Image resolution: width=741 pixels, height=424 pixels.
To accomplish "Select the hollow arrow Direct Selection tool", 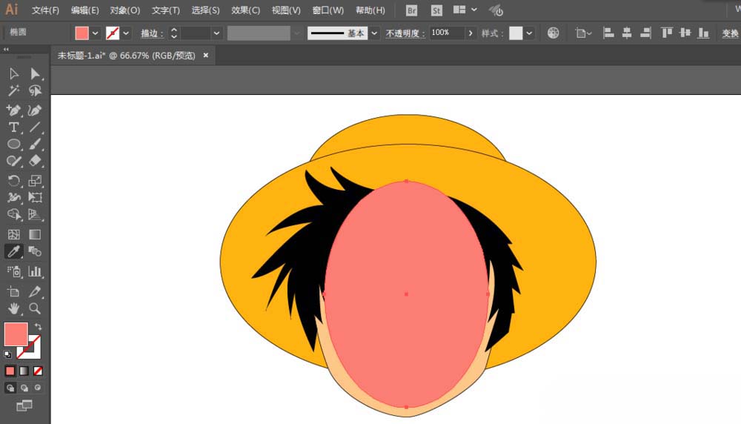I will click(x=35, y=73).
